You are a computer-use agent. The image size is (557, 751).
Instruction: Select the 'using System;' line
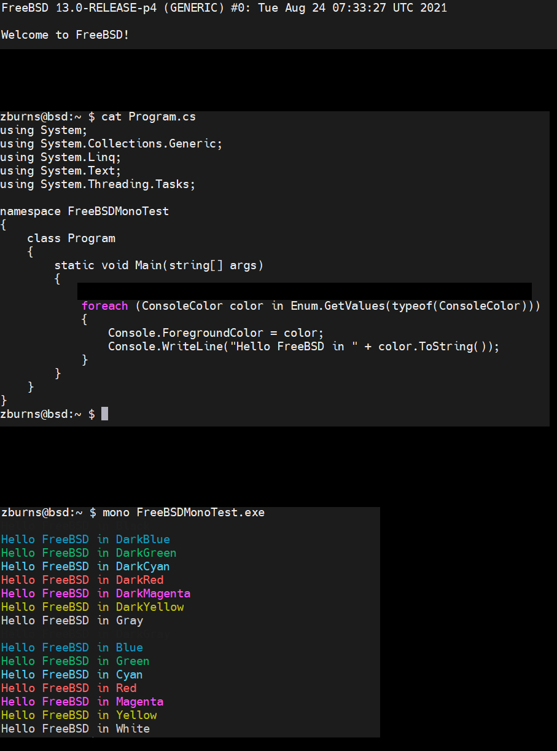click(x=44, y=130)
